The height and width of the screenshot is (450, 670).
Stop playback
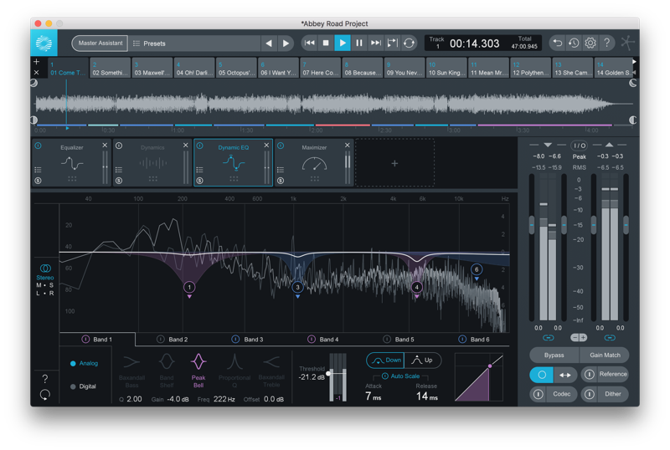point(326,43)
